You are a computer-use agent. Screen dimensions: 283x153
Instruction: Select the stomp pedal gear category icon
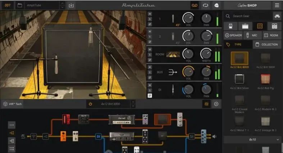(x=230, y=26)
